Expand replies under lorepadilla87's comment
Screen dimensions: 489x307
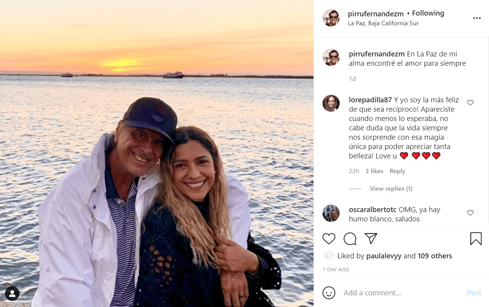[391, 188]
